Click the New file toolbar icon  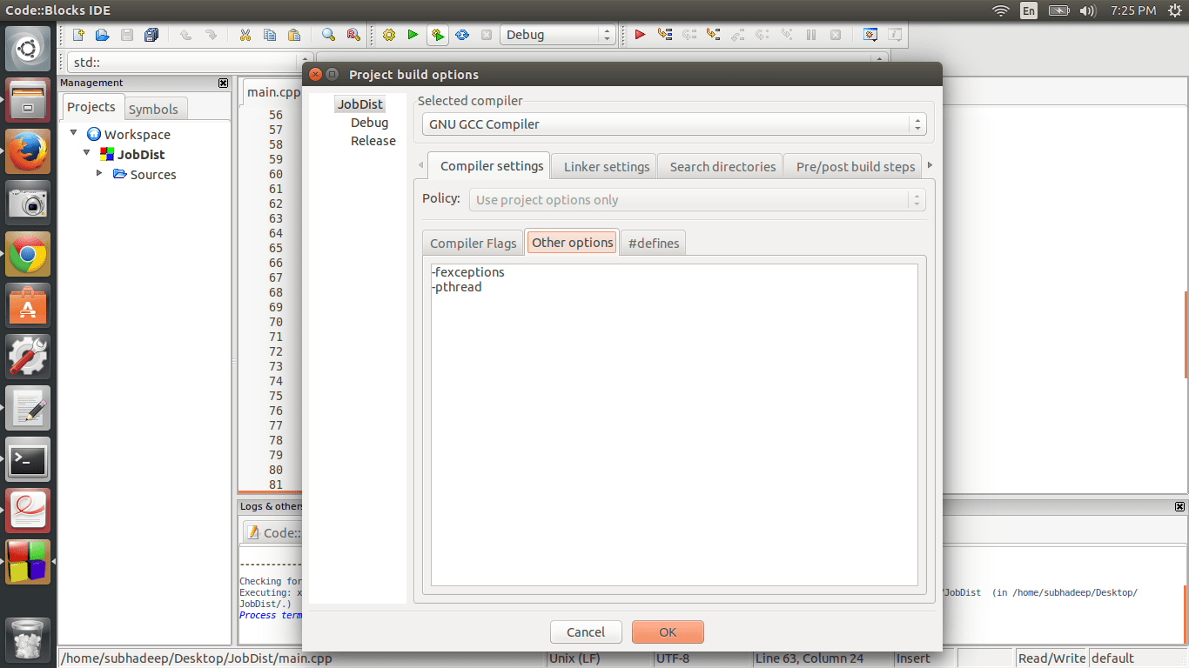[x=78, y=35]
